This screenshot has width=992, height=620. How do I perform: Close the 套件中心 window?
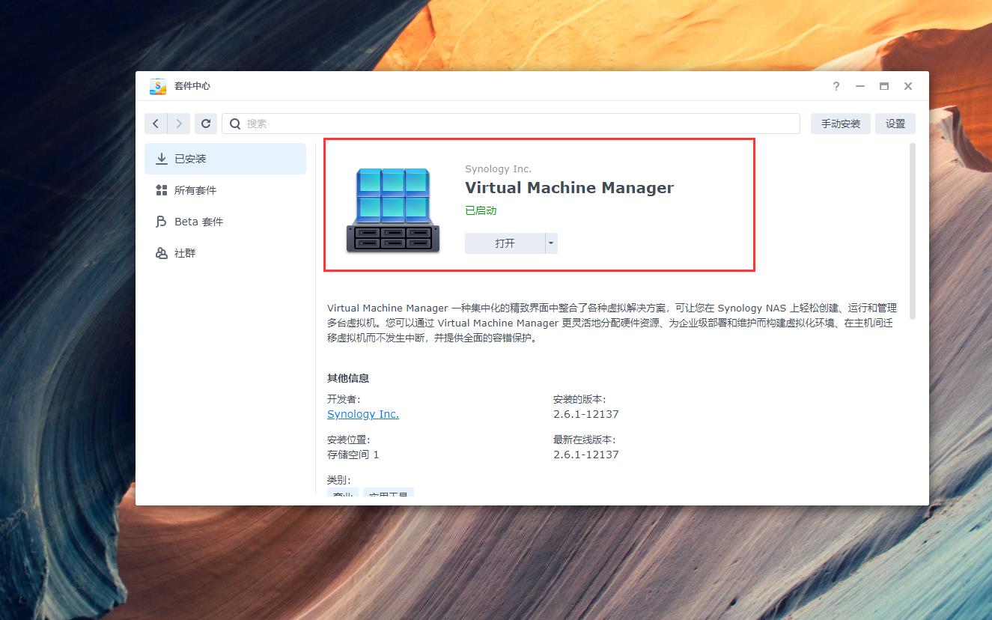click(x=908, y=86)
